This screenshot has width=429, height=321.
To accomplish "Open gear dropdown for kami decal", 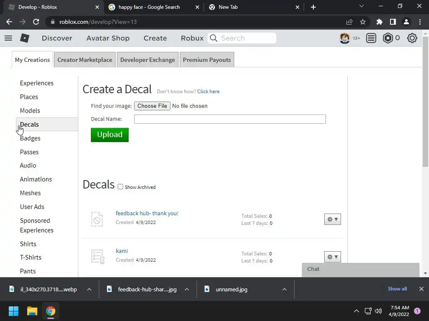I will click(332, 257).
